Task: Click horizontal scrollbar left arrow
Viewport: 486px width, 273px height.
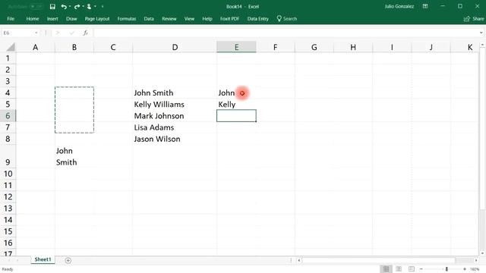Action: [x=299, y=261]
